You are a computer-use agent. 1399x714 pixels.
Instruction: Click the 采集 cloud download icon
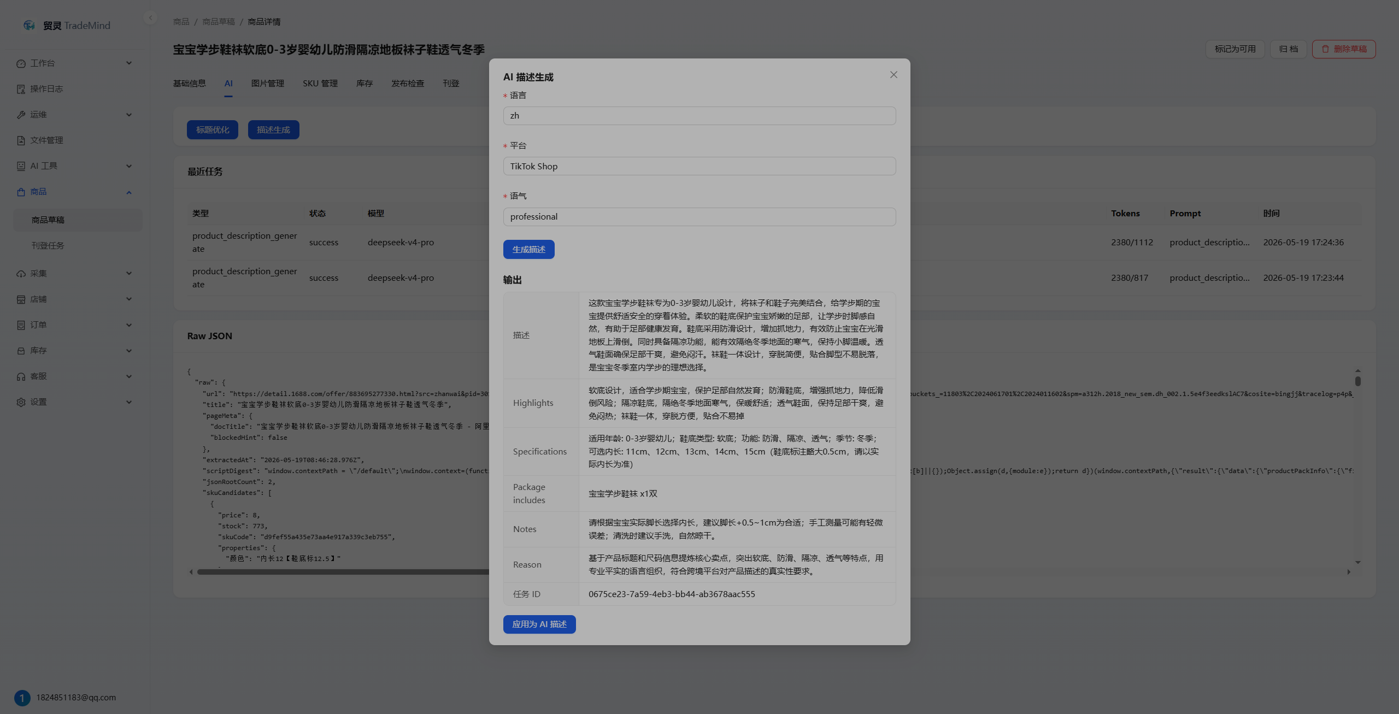click(21, 274)
